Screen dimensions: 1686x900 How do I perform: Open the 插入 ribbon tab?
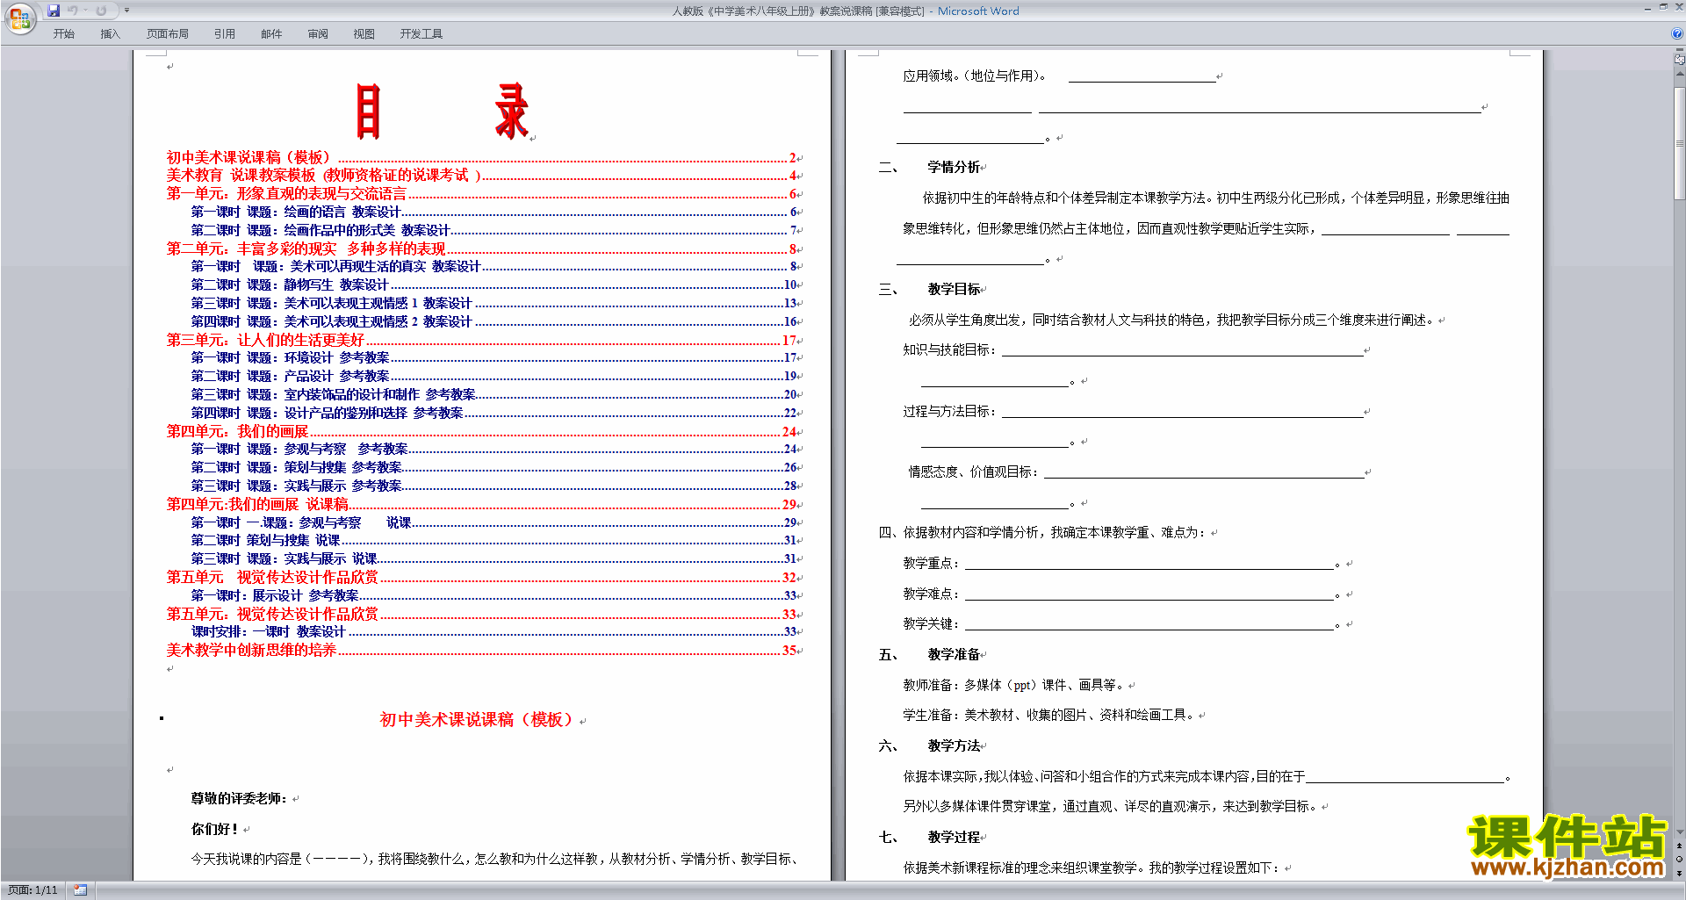click(x=110, y=33)
